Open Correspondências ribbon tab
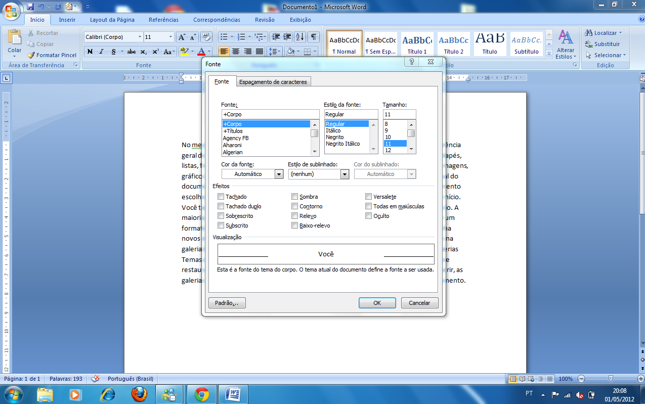 [x=217, y=20]
